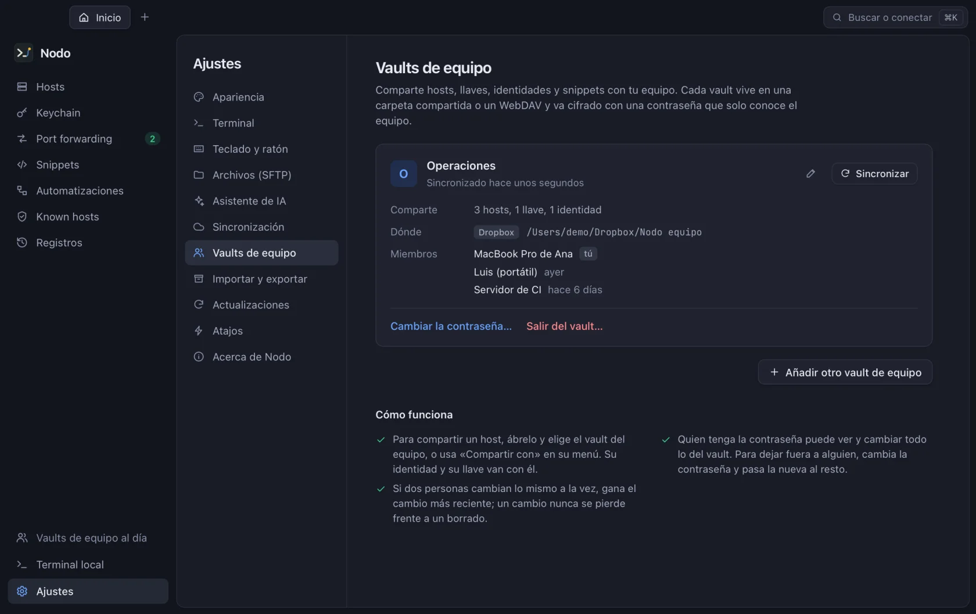Image resolution: width=976 pixels, height=614 pixels.
Task: Select Ajustes in bottom sidebar
Action: [x=88, y=591]
